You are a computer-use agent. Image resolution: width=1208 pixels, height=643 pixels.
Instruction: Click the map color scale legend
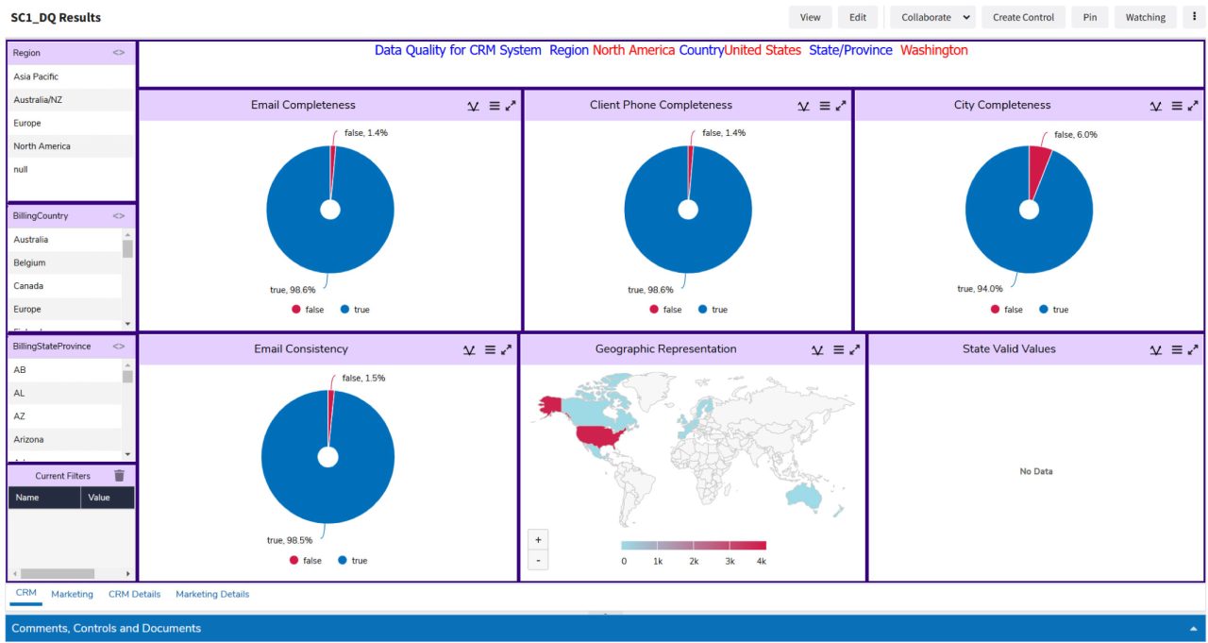pos(694,546)
